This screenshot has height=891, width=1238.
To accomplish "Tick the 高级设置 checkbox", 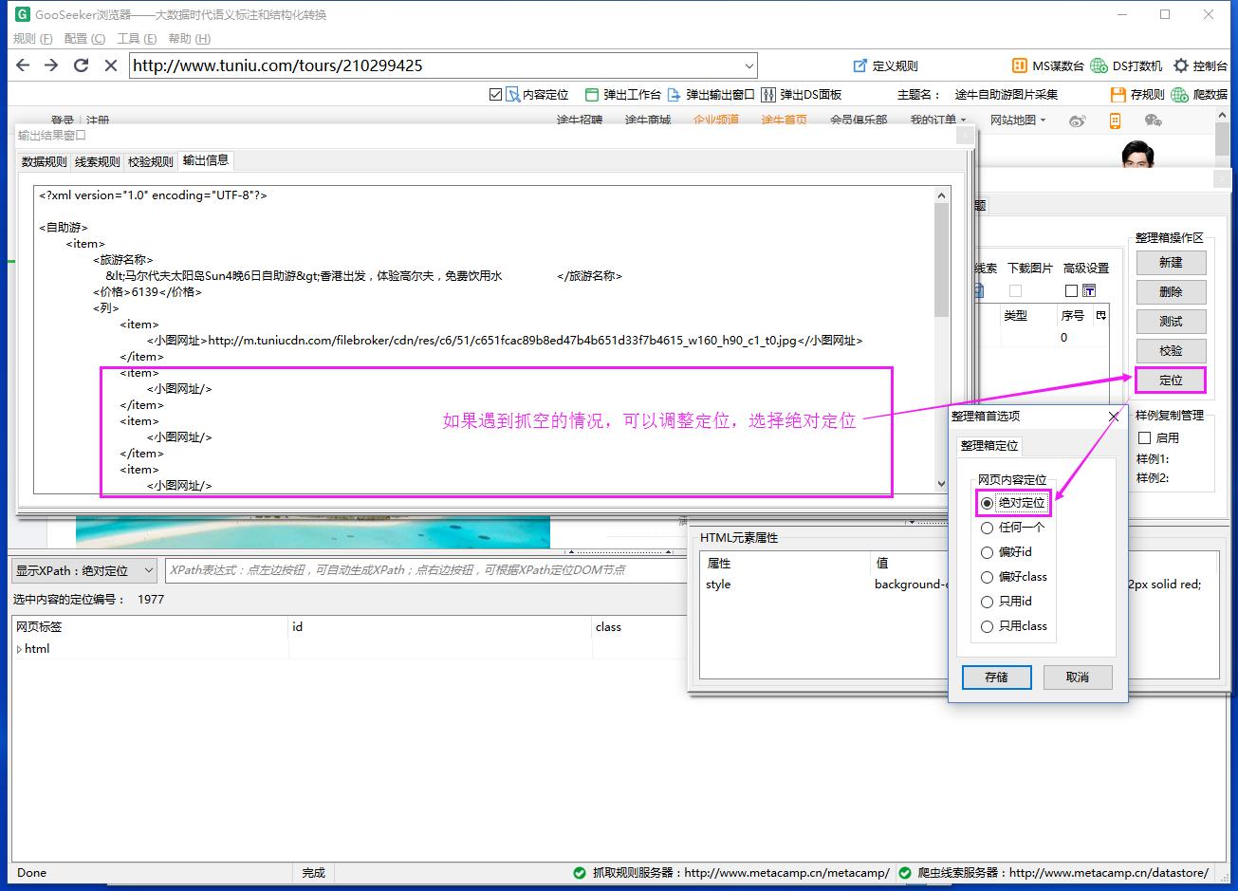I will (1071, 290).
